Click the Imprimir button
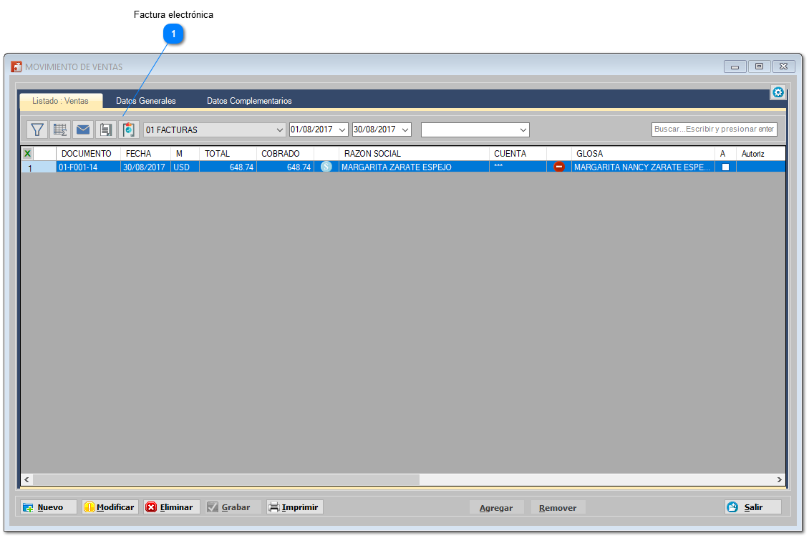The width and height of the screenshot is (809, 538). point(294,507)
